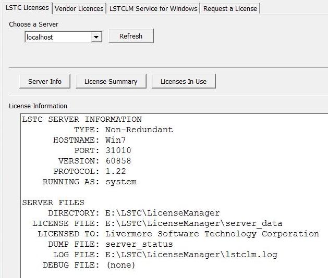This screenshot has height=278, width=328.
Task: Click the LSTC SERVER INFORMATION heading text
Action: click(82, 119)
